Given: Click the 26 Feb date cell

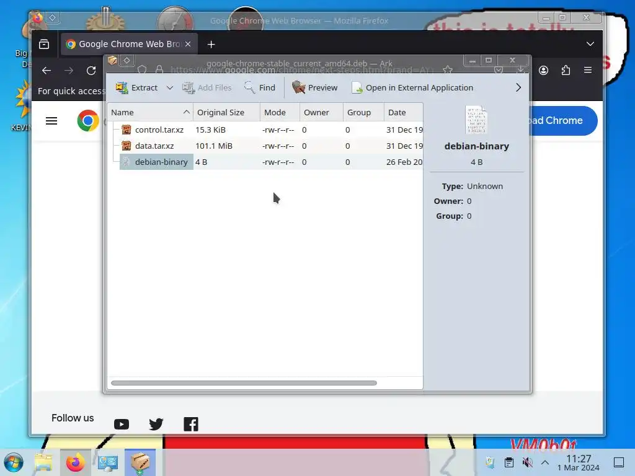Looking at the screenshot, I should [404, 162].
